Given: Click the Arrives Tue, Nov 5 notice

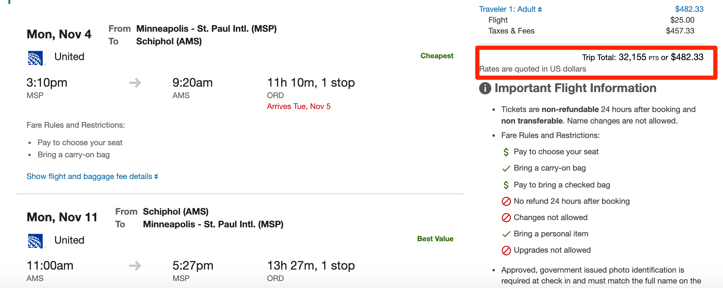Looking at the screenshot, I should 298,106.
